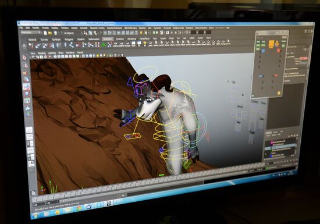The width and height of the screenshot is (320, 224).
Task: Select the highlighted layer row in layer editor
Action: point(281,146)
